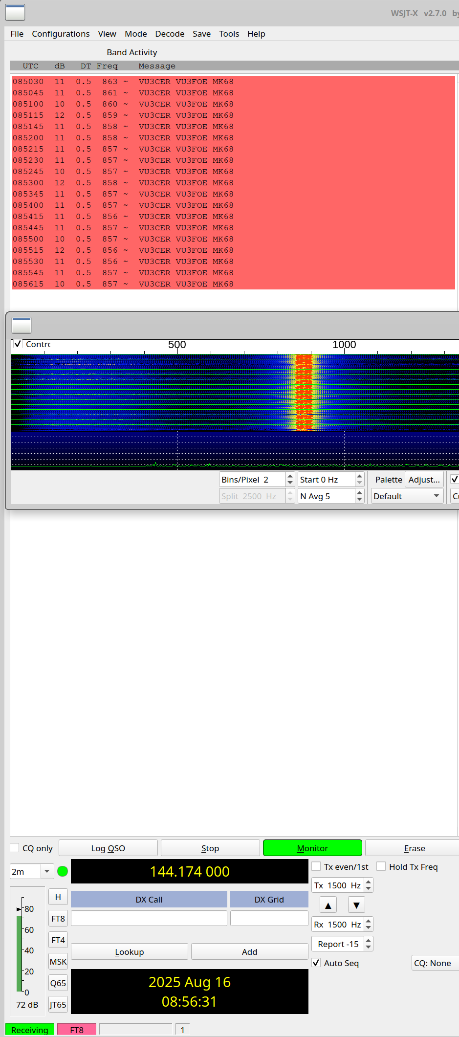Switch to Q65 mode button
The image size is (459, 1037).
58,983
